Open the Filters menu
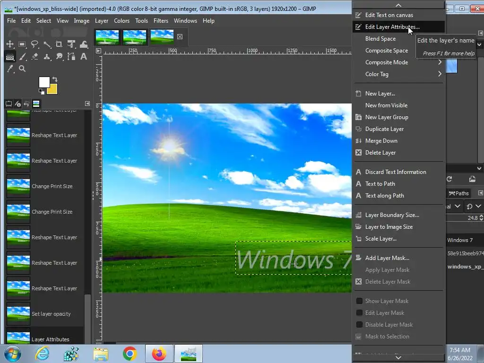484x363 pixels. pyautogui.click(x=161, y=21)
